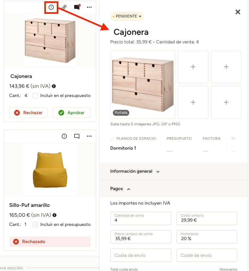This screenshot has height=271, width=249.
Task: Open comments with unread badge on Cajonera
Action: pos(77,7)
